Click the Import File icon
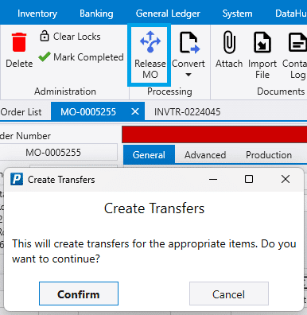The height and width of the screenshot is (315, 307). 262,42
